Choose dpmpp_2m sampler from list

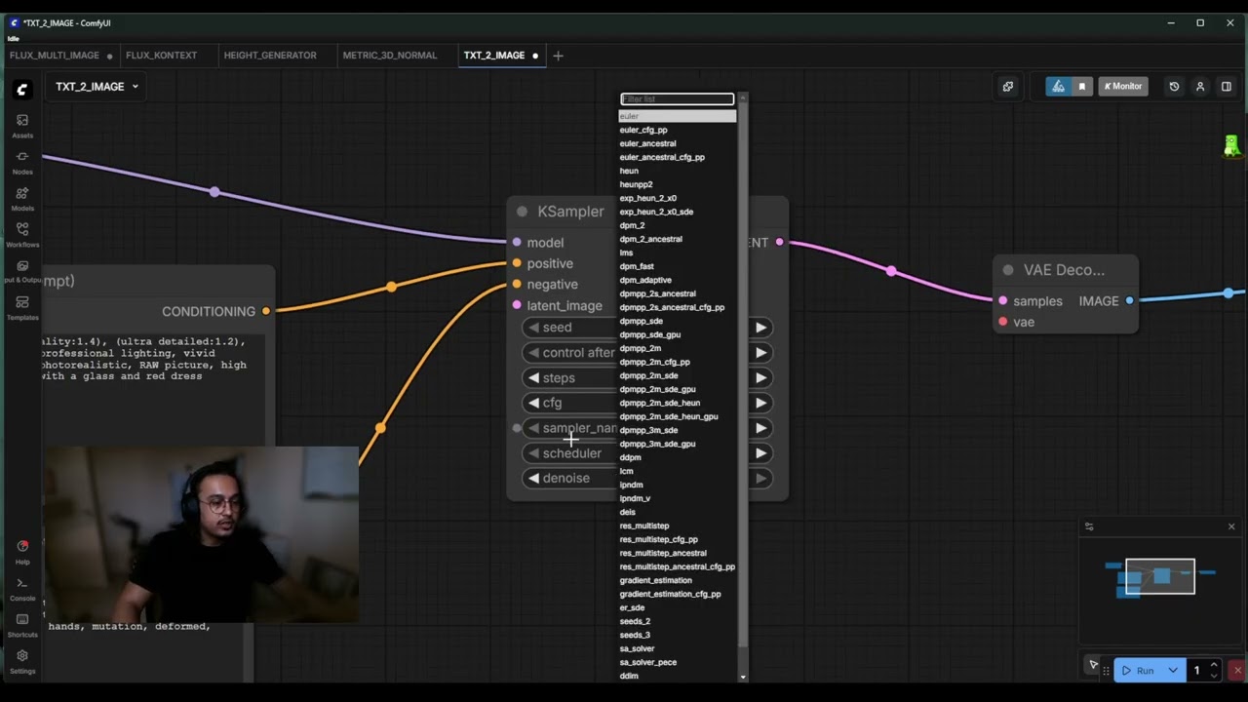(x=678, y=348)
